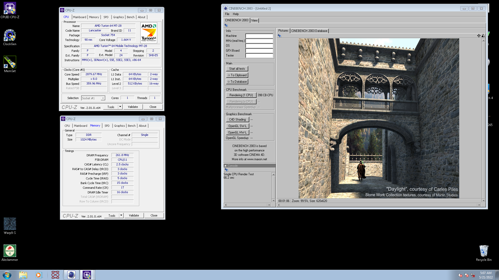The height and width of the screenshot is (280, 499).
Task: Click the move (four-arrow) icon in the picture viewer
Action: 479,36
